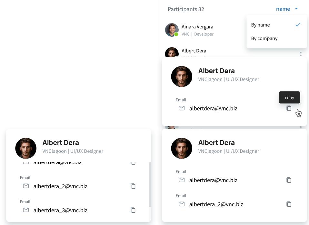Click Ainara Vergara's profile picture

click(x=172, y=30)
